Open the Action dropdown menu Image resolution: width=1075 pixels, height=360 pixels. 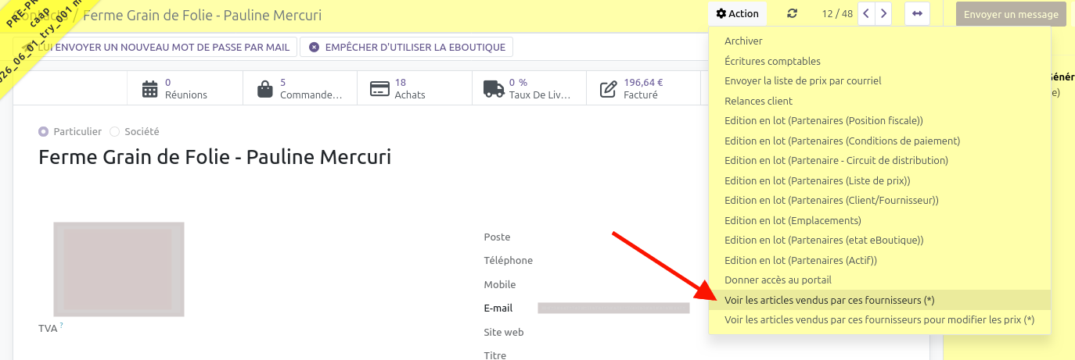pos(738,13)
